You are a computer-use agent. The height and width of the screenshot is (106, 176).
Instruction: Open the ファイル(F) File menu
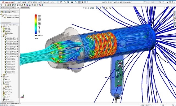[19, 2]
